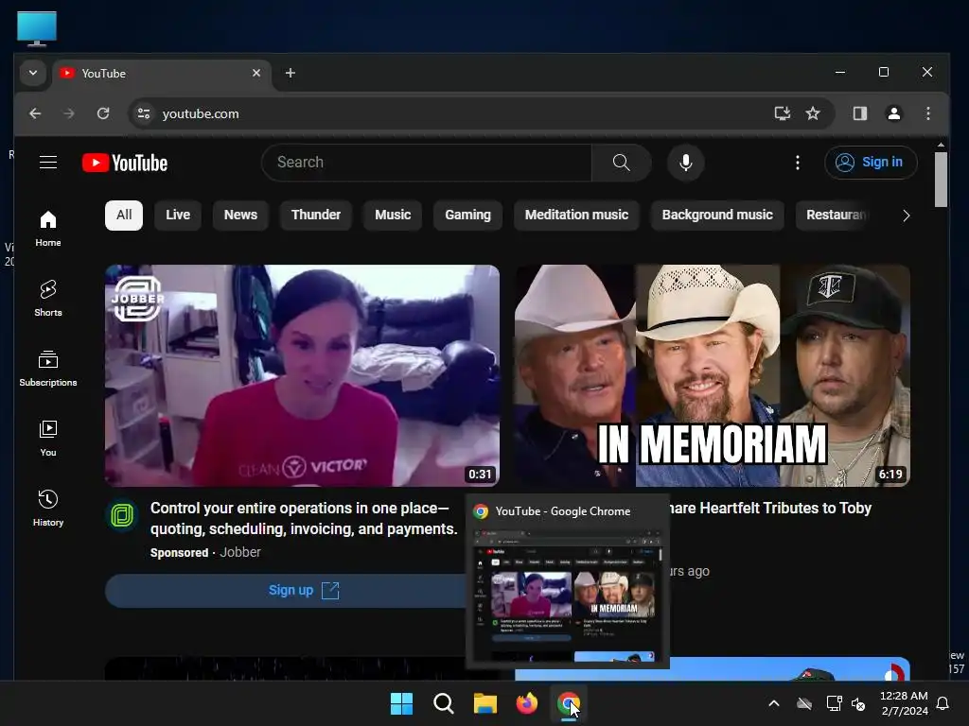
Task: Select the Meditation music chip
Action: click(576, 215)
